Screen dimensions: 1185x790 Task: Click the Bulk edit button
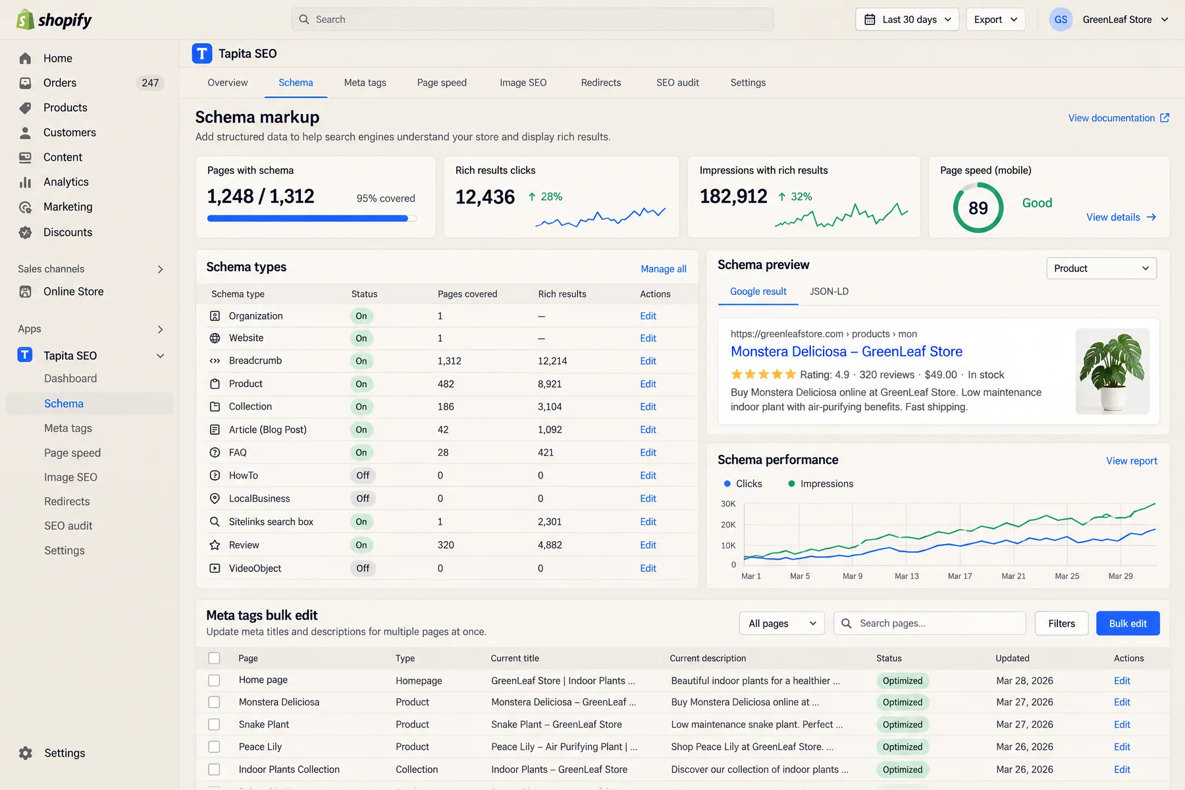[1128, 623]
